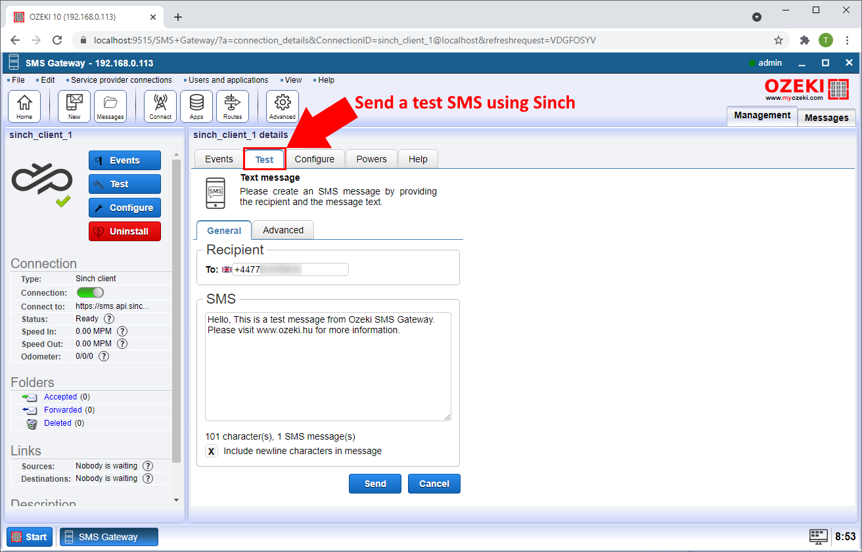Click the Deleted folder trash icon
The width and height of the screenshot is (862, 552).
pos(32,423)
